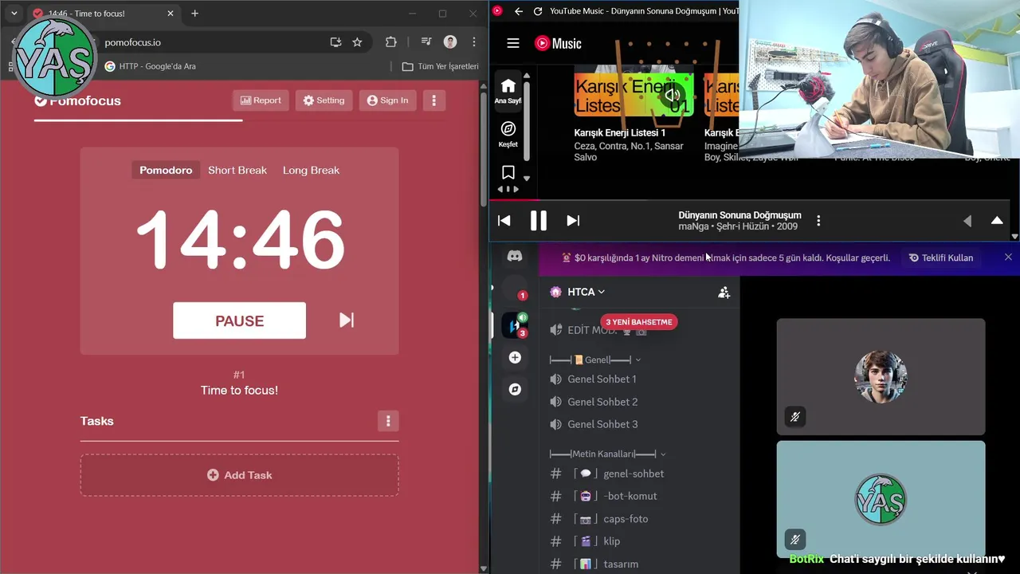Switch to Long Break tab
This screenshot has width=1020, height=574.
pos(311,171)
